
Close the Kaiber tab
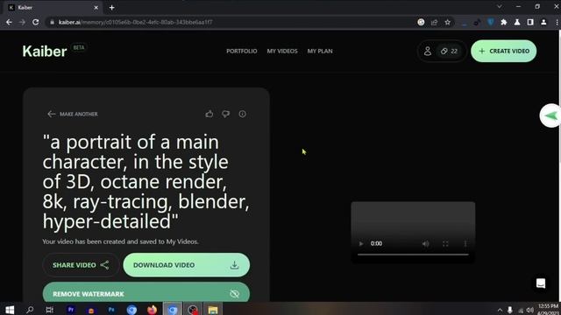pos(96,8)
